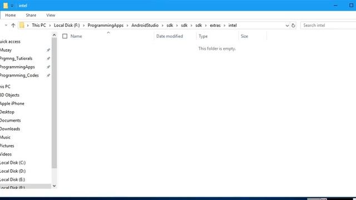Expand the chevron after Local Disk (F:) in the breadcrumb
The height and width of the screenshot is (200, 356).
pos(84,26)
